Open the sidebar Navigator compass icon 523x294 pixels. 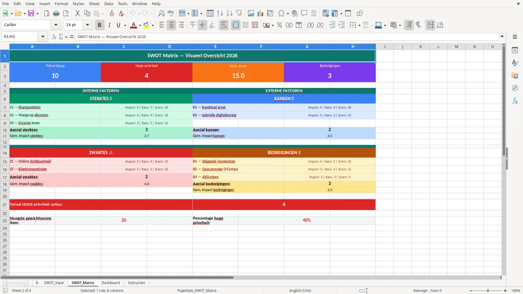coord(515,88)
